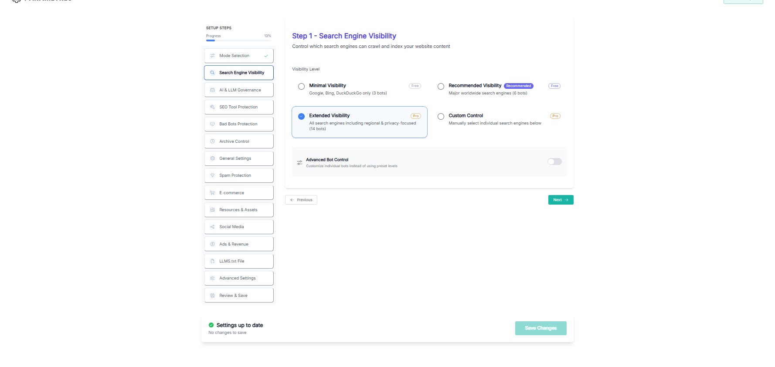
Task: Open the Mode Selection step
Action: tap(239, 56)
